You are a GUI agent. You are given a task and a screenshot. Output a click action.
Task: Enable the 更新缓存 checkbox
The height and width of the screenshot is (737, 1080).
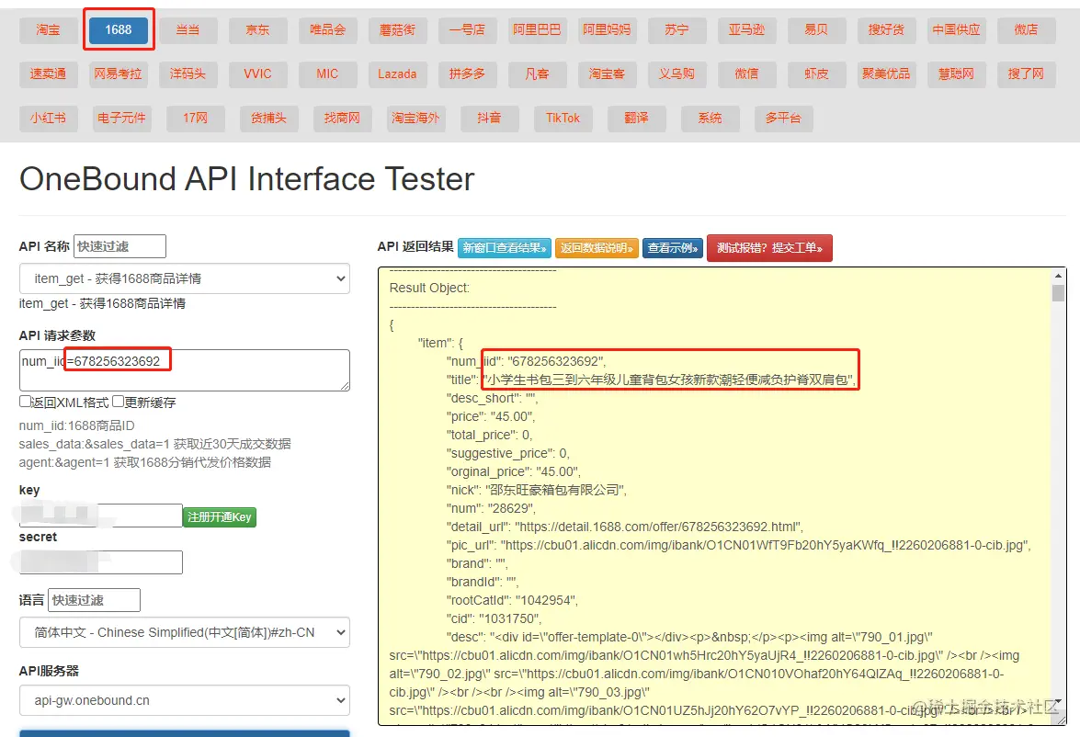point(119,403)
